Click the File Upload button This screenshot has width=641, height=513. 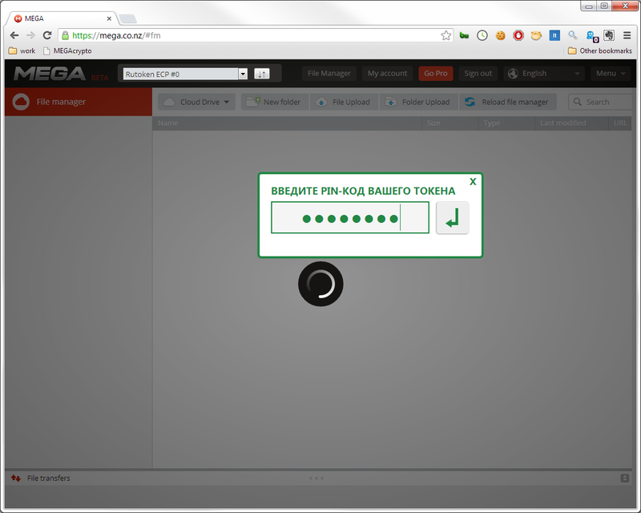(x=345, y=103)
